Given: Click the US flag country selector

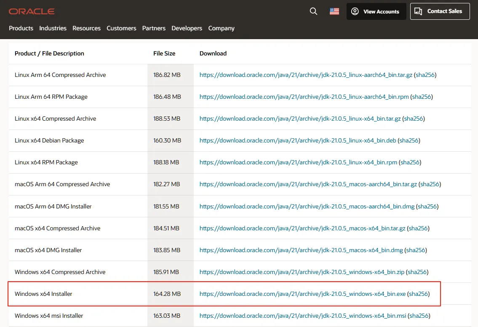Looking at the screenshot, I should tap(334, 11).
